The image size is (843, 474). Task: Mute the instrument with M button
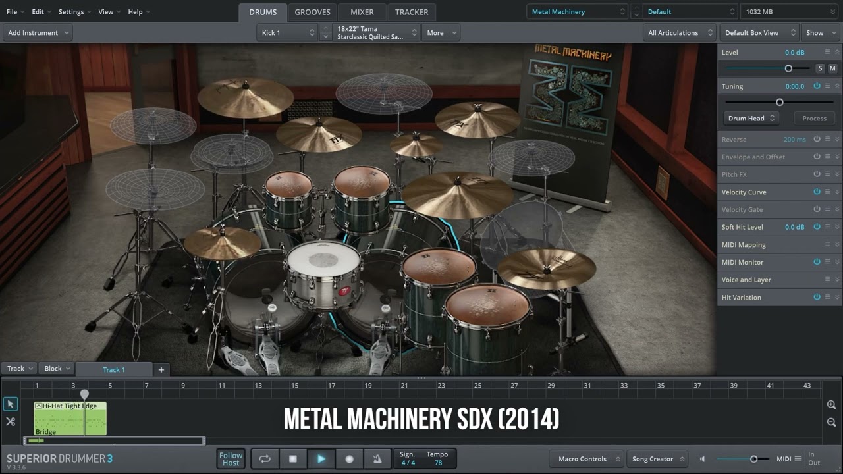click(832, 68)
